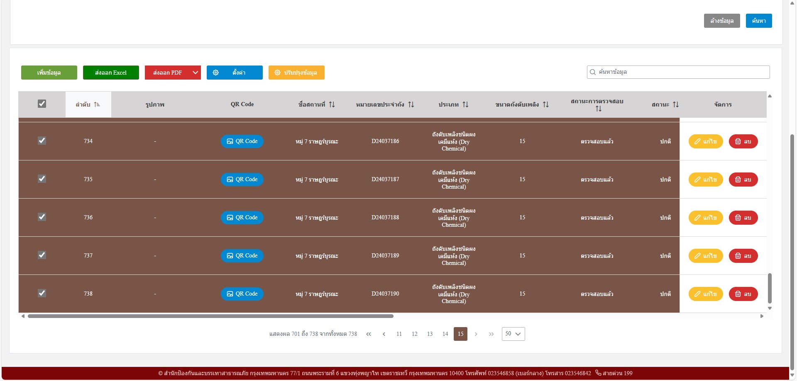The image size is (797, 381).
Task: Open page 11 of results
Action: [399, 334]
